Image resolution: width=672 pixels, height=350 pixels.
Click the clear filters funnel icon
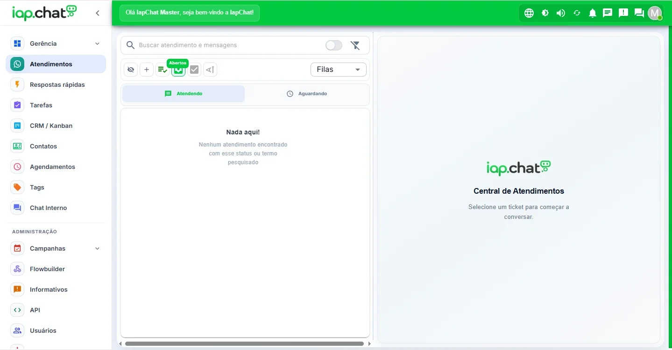coord(355,45)
